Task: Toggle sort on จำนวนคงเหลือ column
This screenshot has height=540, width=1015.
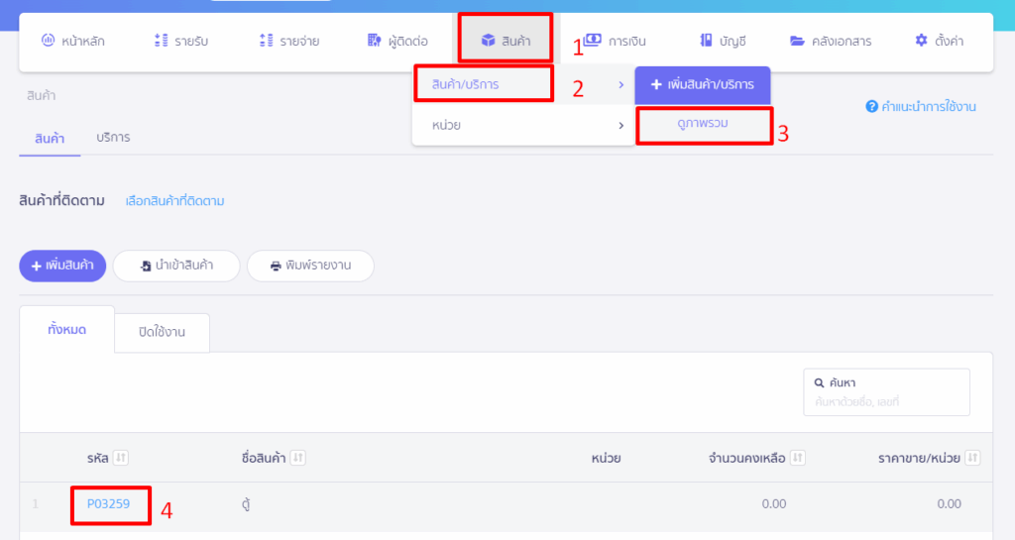Action: 798,458
